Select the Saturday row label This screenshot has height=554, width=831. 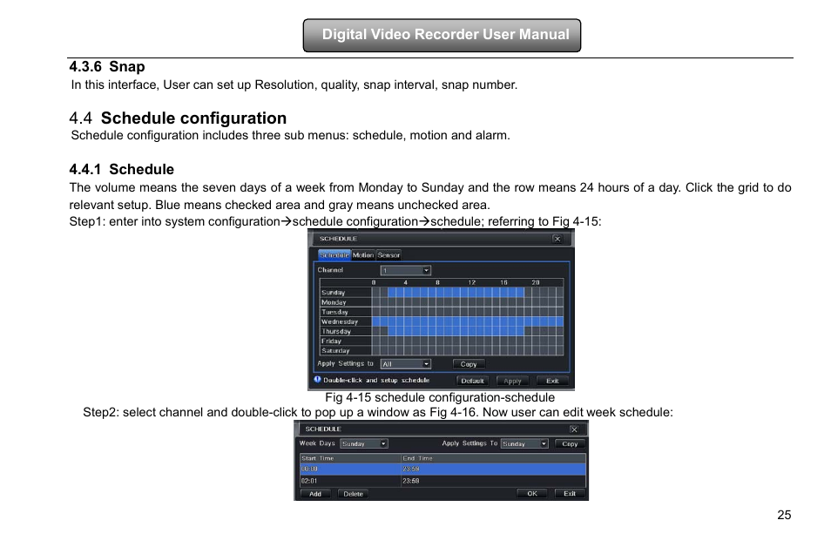345,350
